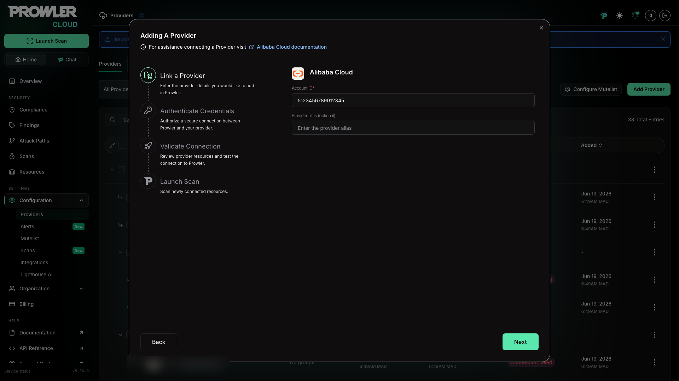Viewport: 679px width, 381px height.
Task: Open Lighthouse AI settings
Action: 52,274
